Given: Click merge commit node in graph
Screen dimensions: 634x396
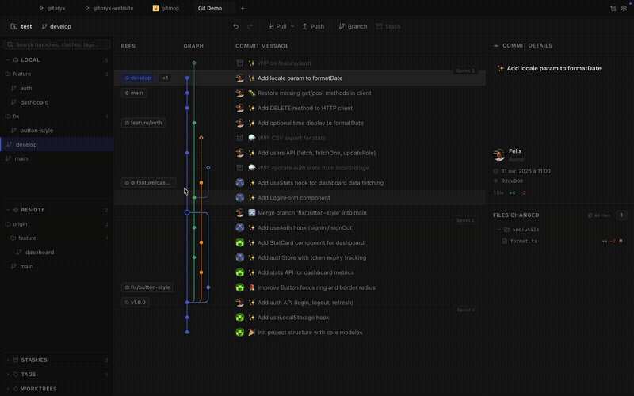Looking at the screenshot, I should click(x=187, y=212).
